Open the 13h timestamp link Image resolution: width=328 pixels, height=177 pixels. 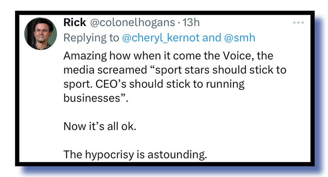coord(191,23)
